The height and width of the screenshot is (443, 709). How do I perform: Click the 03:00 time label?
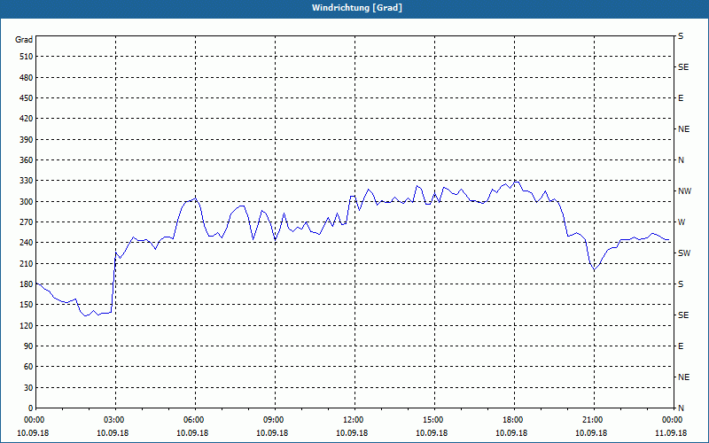116,420
